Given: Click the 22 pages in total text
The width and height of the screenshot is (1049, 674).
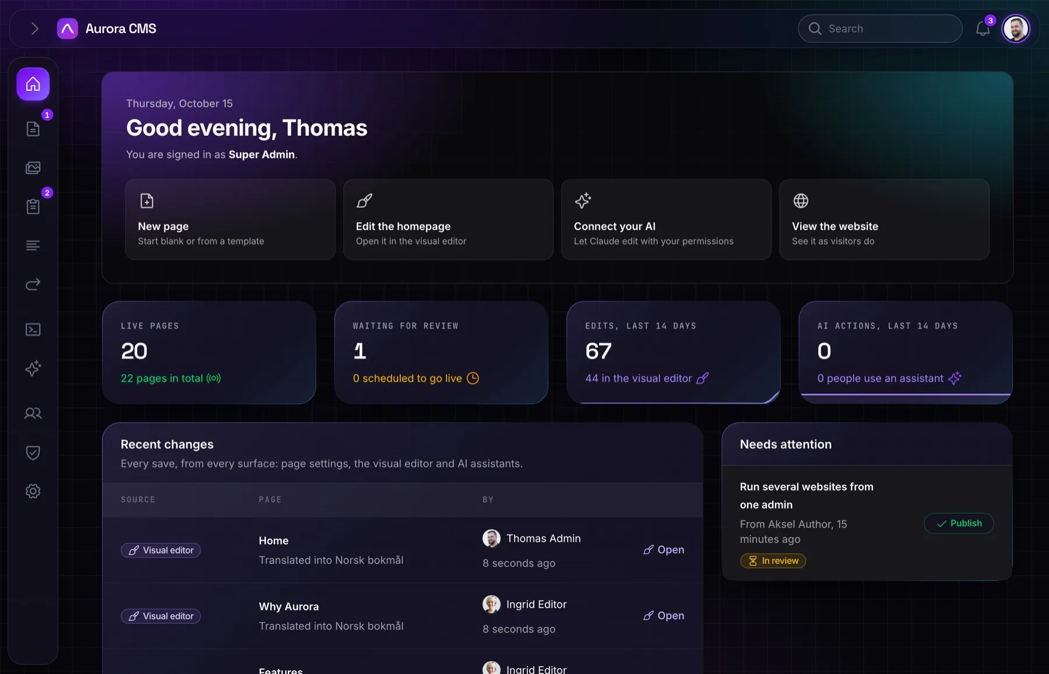Looking at the screenshot, I should (162, 378).
